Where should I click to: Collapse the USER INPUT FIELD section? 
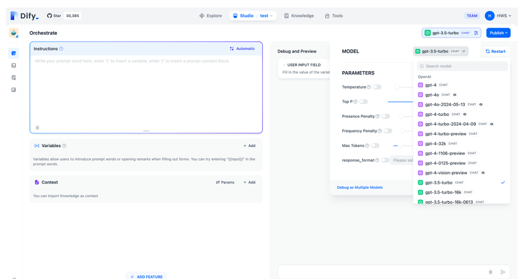coord(284,65)
